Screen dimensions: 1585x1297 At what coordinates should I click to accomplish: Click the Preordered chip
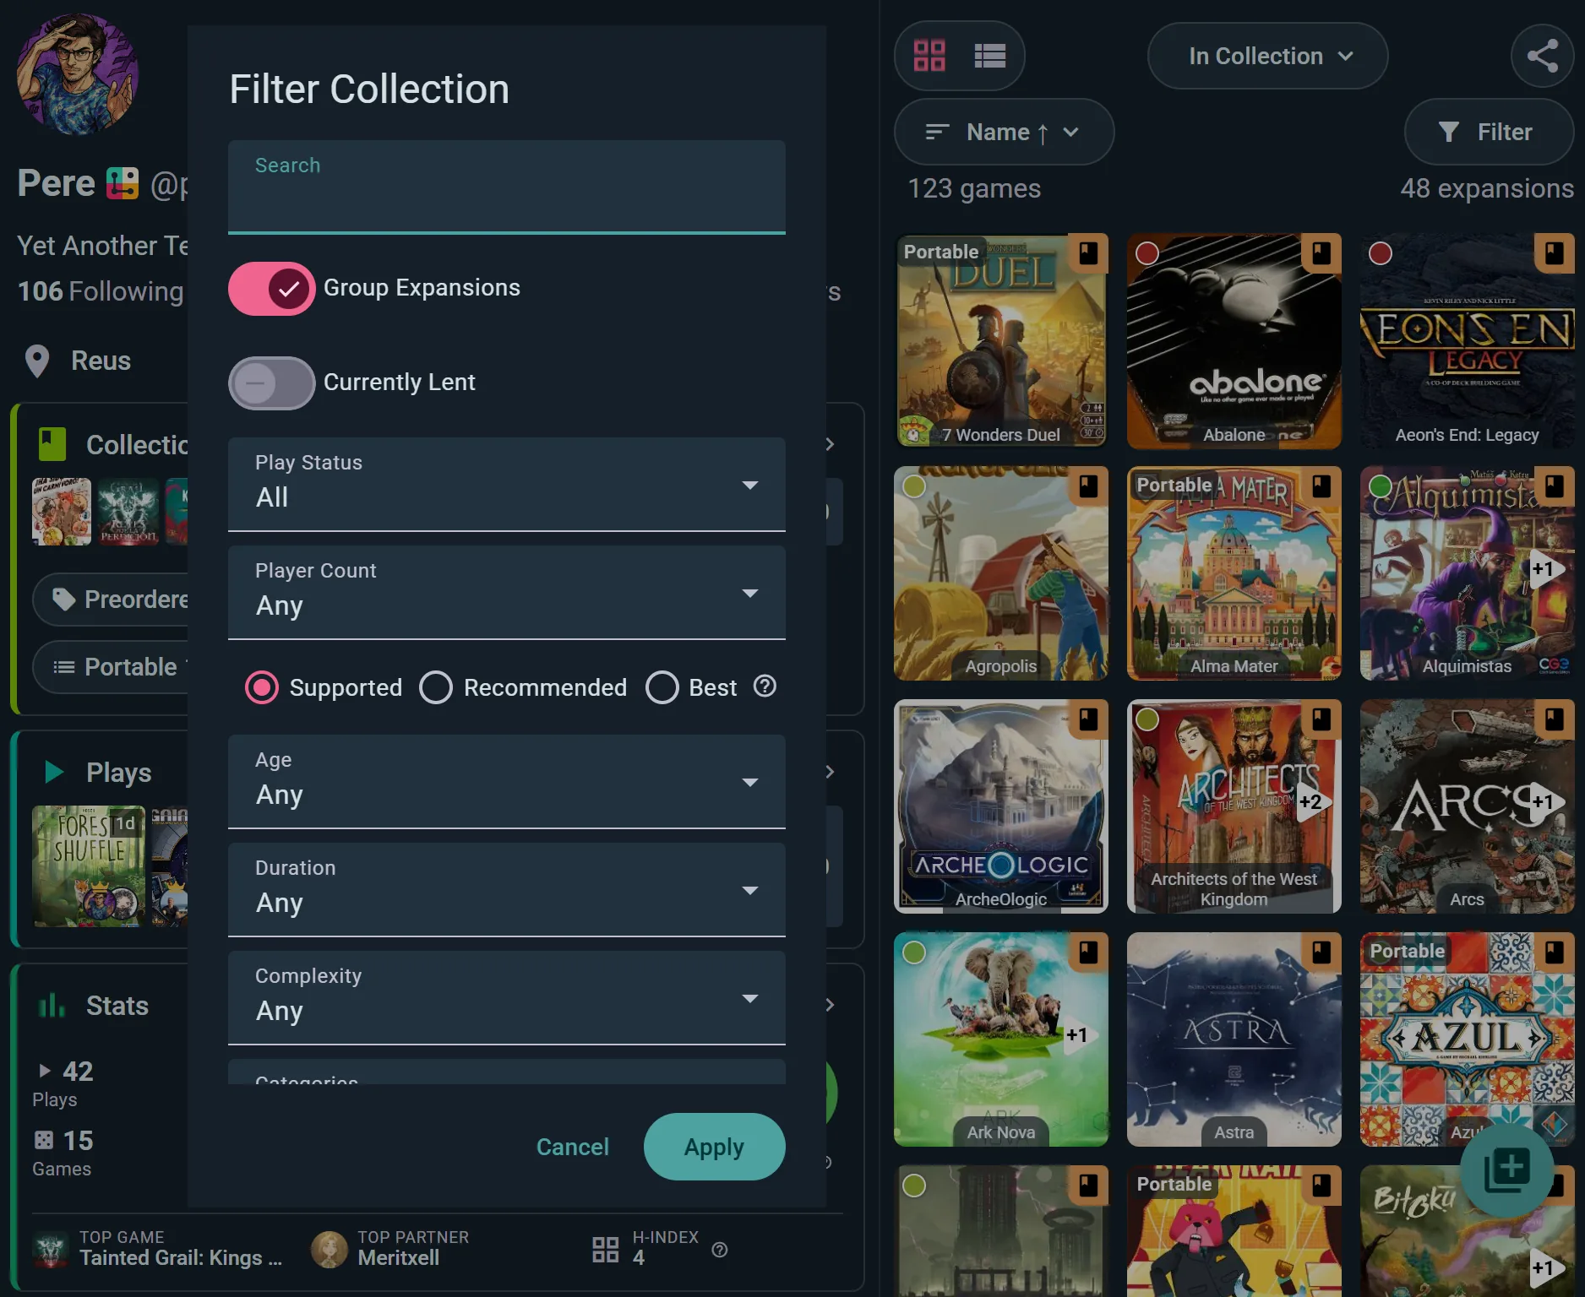coord(111,599)
